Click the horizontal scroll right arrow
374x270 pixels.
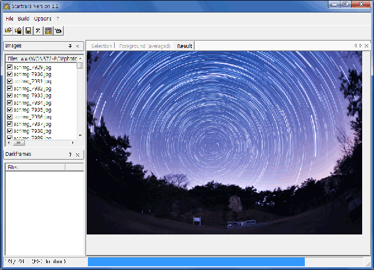tap(73, 143)
